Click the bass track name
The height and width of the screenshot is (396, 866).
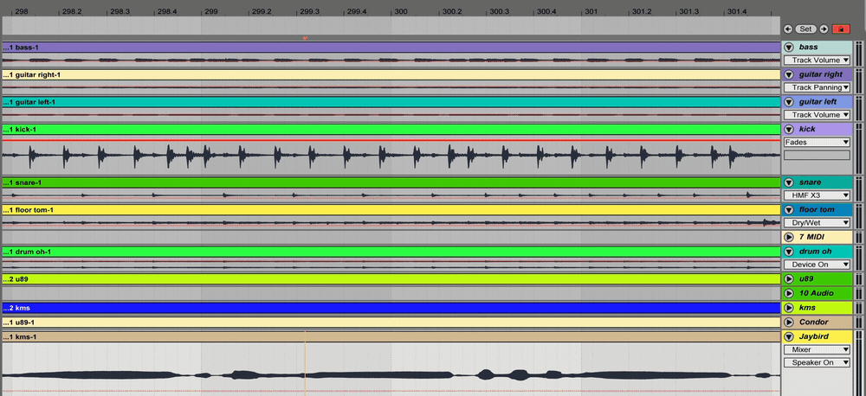(808, 47)
